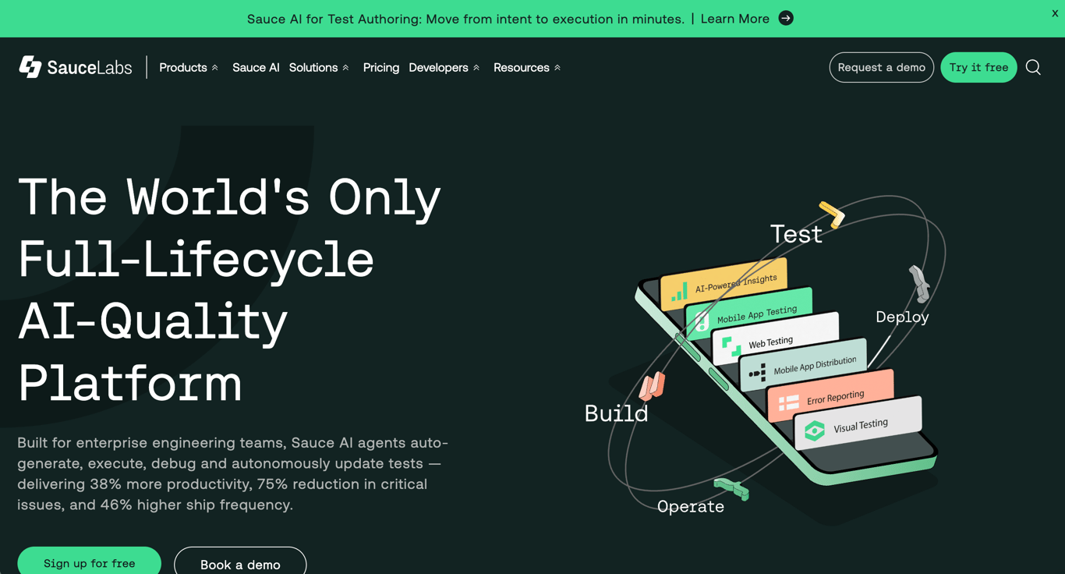1065x574 pixels.
Task: Click the Request a demo button
Action: 882,67
